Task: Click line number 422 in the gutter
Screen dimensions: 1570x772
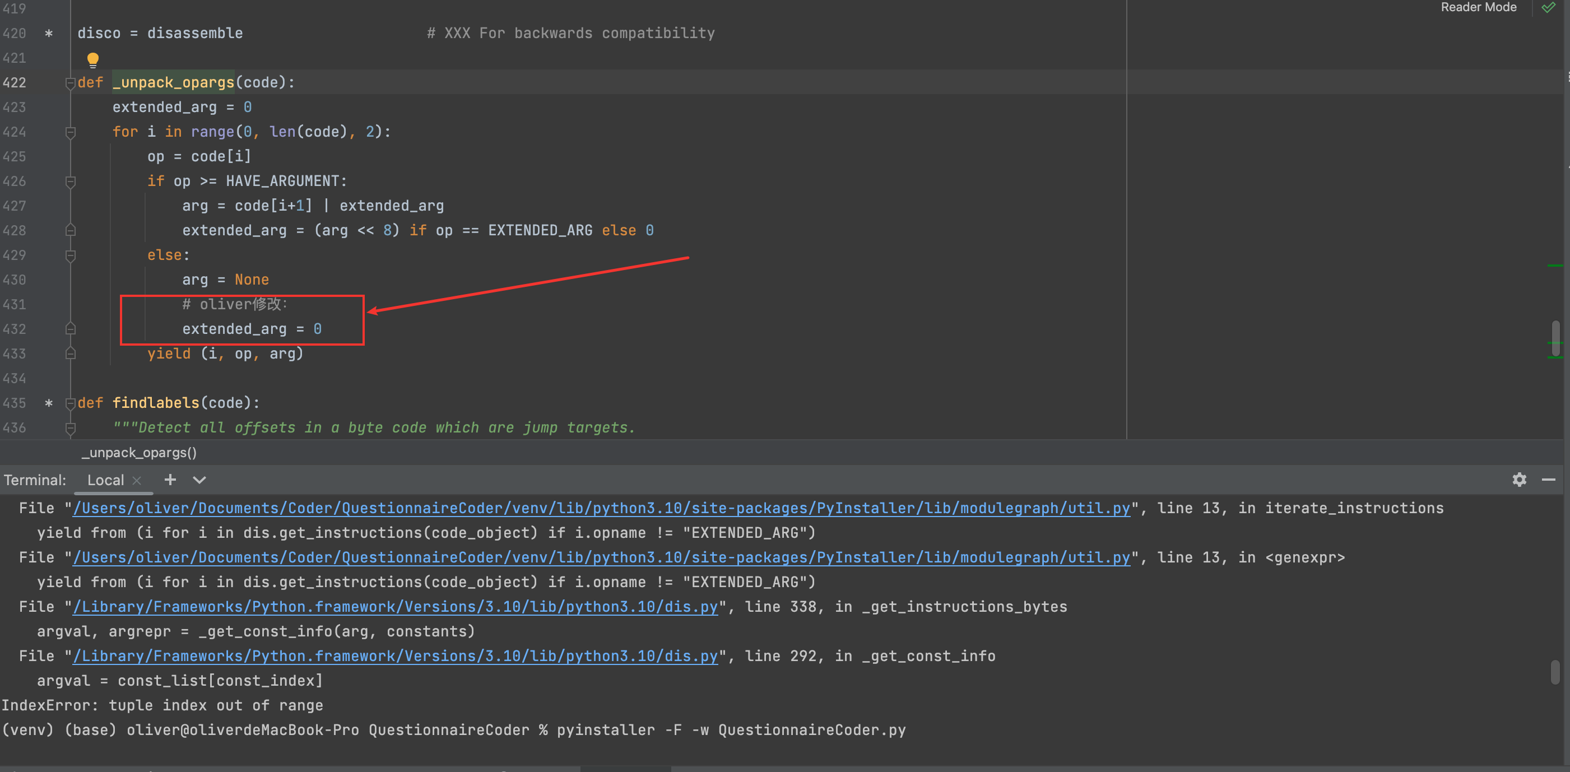Action: [15, 82]
